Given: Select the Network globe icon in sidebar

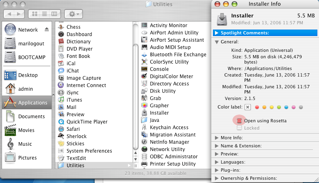Looking at the screenshot, I should [x=10, y=30].
